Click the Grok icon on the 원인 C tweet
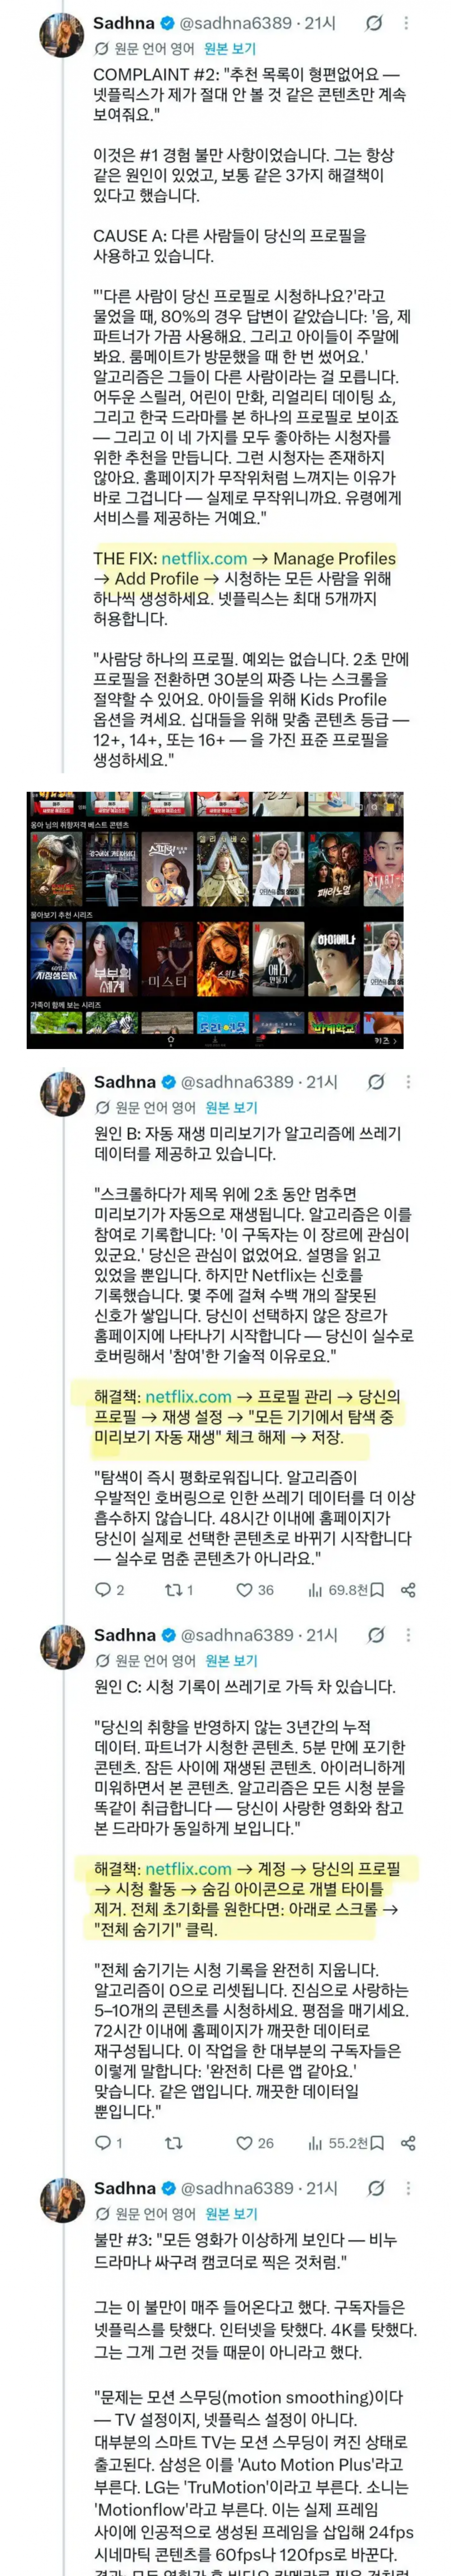Screen dimensions: 451x2576 point(376,1635)
